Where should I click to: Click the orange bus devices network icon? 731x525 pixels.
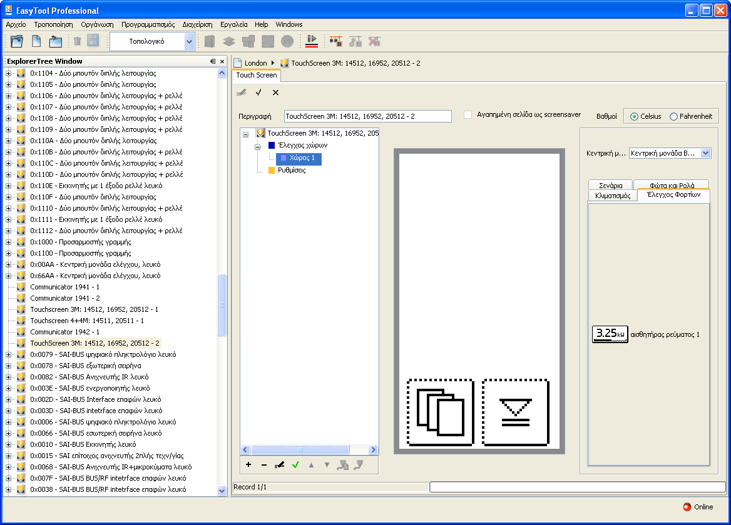pos(335,41)
